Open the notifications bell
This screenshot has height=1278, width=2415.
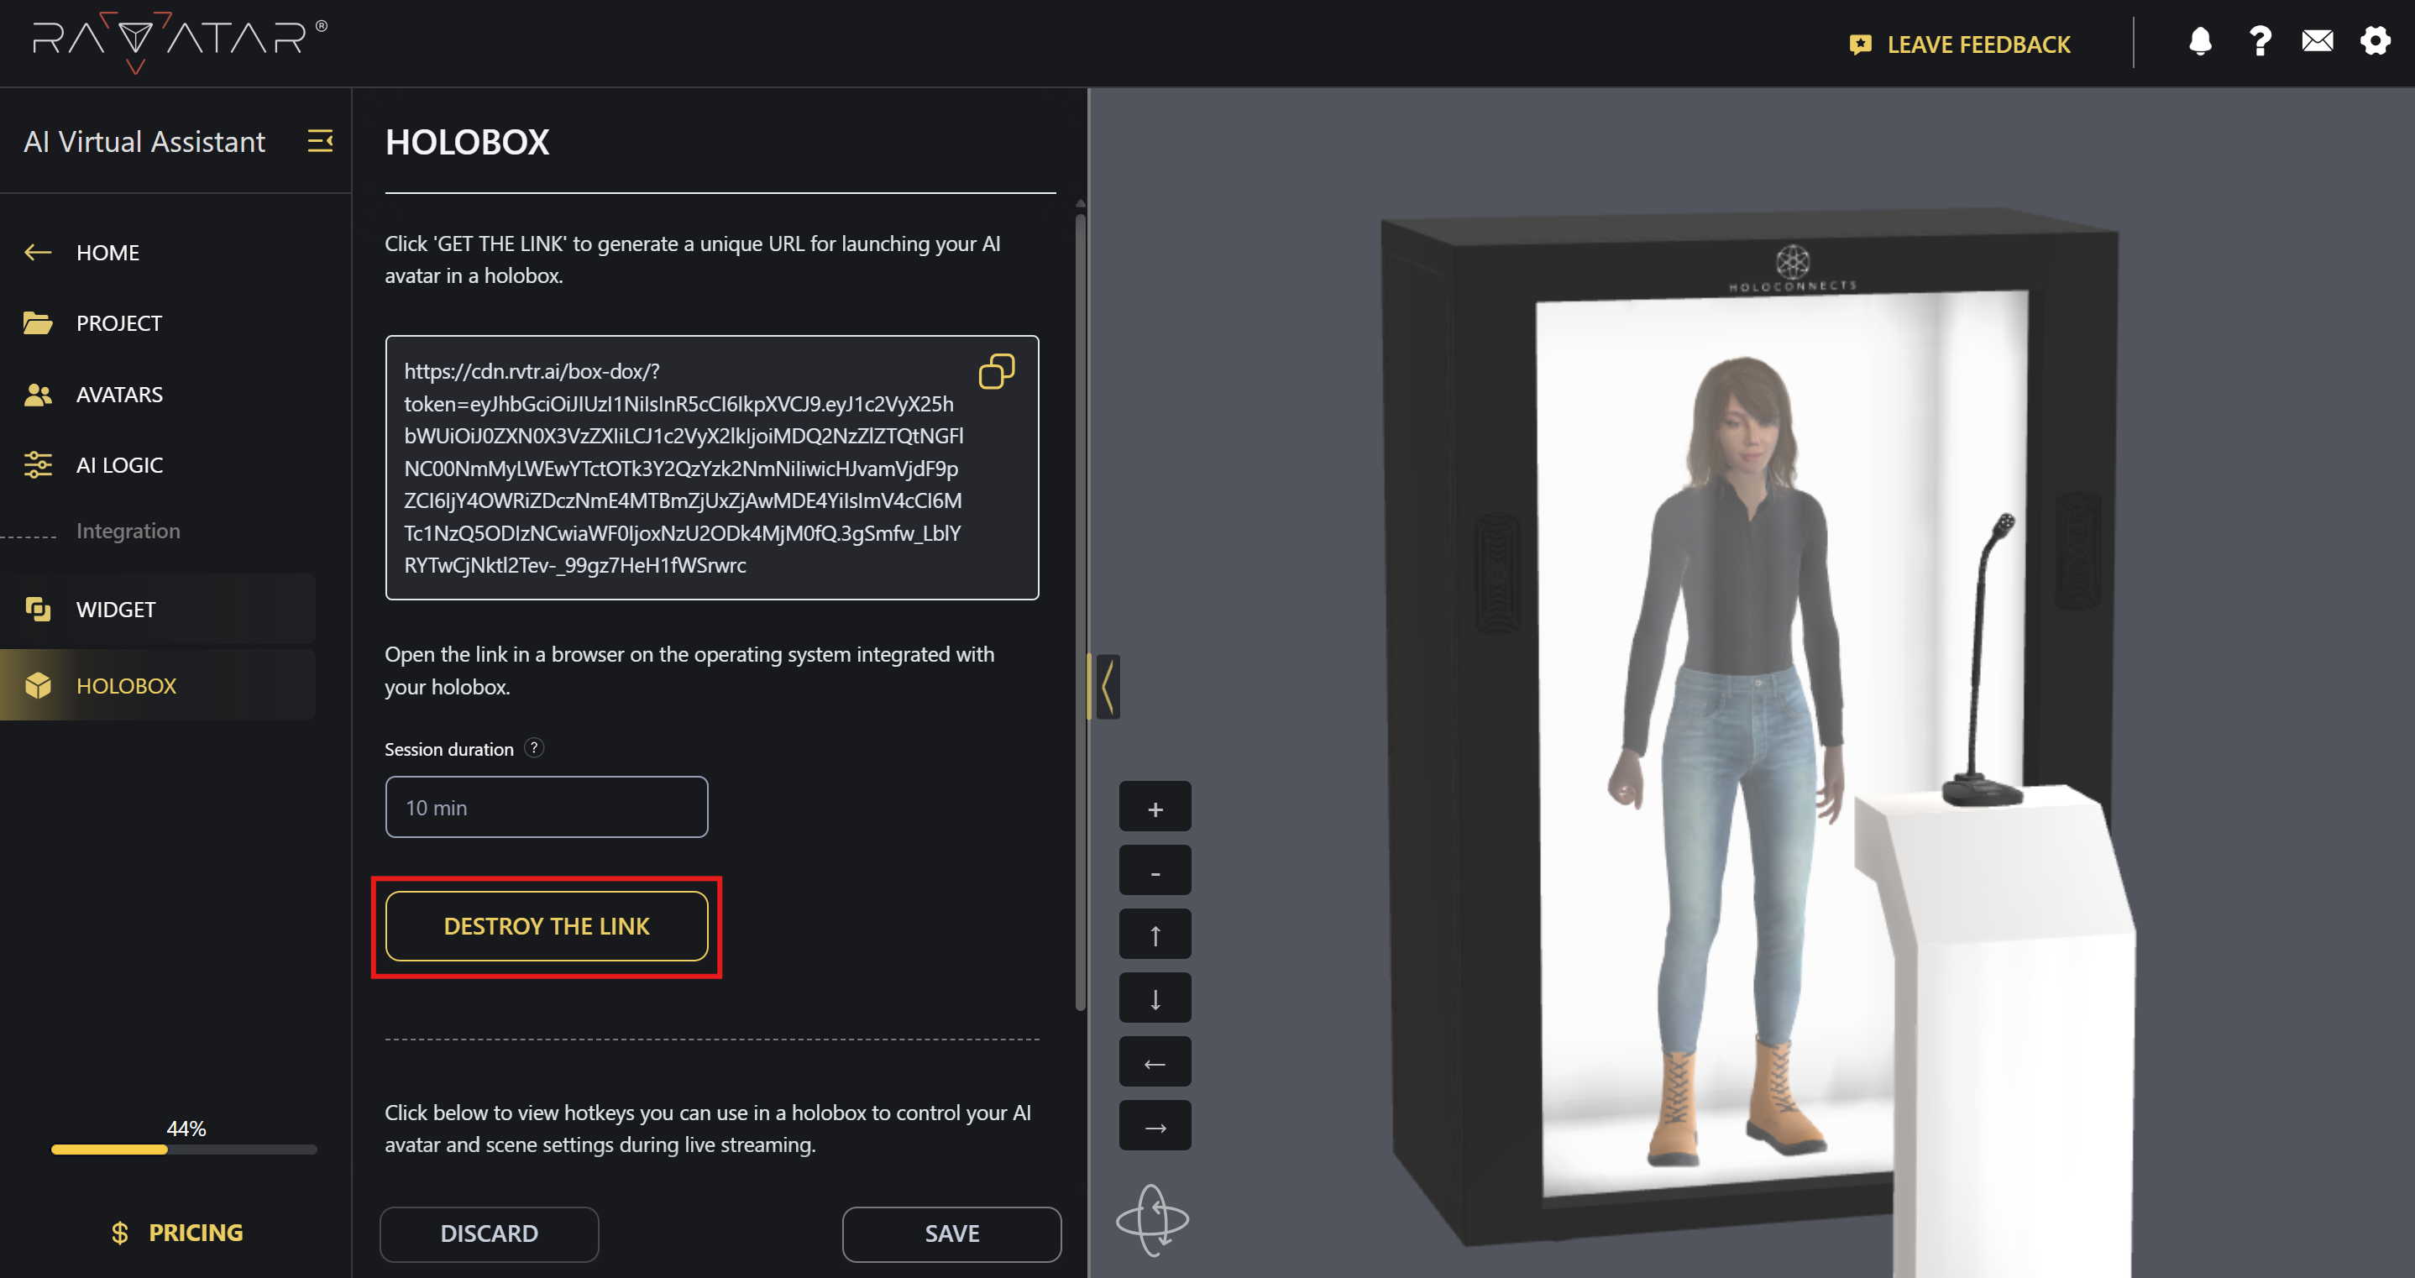(x=2199, y=42)
